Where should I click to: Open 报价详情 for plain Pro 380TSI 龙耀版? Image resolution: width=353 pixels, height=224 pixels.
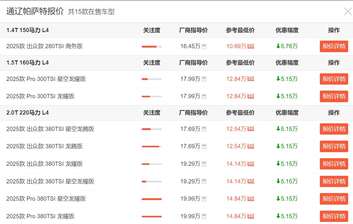[334, 216]
